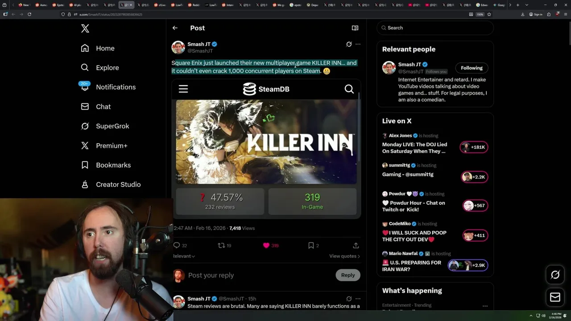This screenshot has width=571, height=321.
Task: Open Notifications with 20+ badge
Action: [108, 87]
